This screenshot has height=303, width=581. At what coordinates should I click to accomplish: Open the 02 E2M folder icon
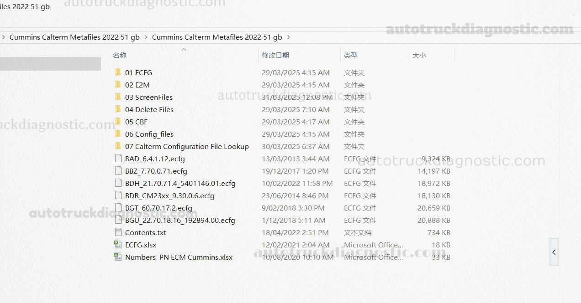[118, 84]
